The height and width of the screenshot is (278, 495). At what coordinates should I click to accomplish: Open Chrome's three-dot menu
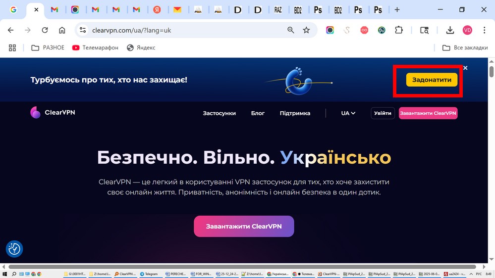tap(484, 30)
